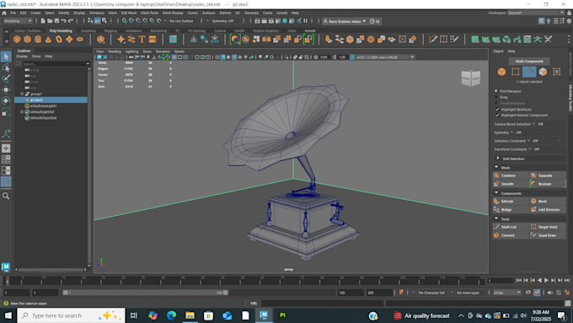The width and height of the screenshot is (573, 323).
Task: Expand the Soft Selection section
Action: 498,159
